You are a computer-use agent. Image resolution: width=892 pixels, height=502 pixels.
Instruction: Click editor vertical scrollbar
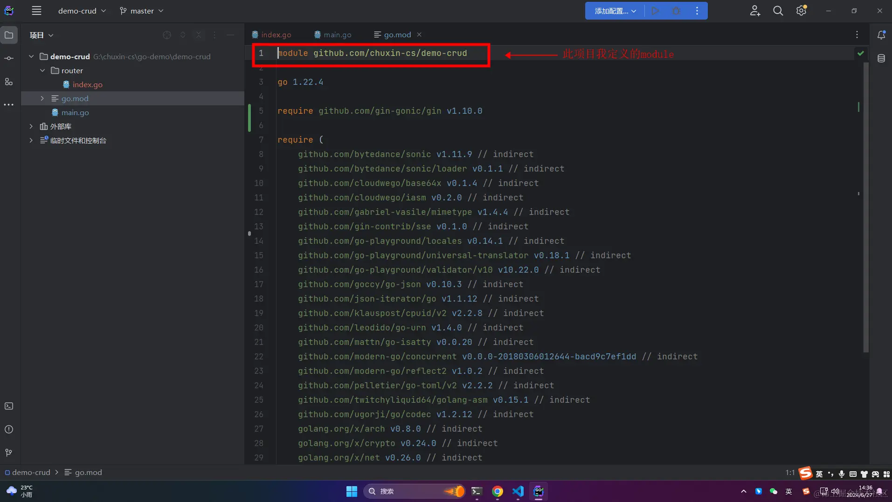[866, 207]
